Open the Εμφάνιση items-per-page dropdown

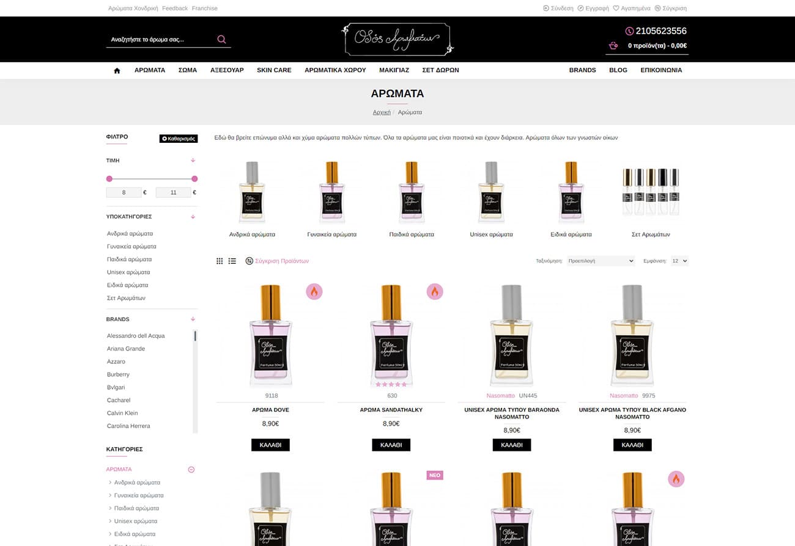click(x=679, y=261)
